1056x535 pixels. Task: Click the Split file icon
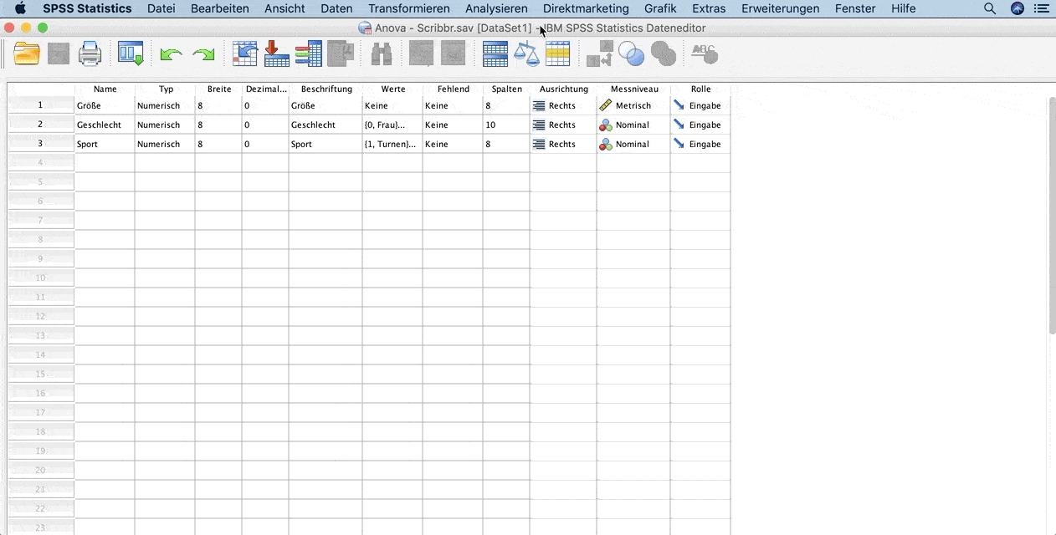pyautogui.click(x=495, y=54)
